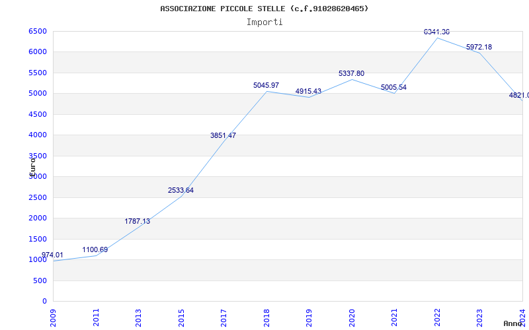Select the 2022 year on the x-axis
Viewport: 529px width, 330px height.
point(437,315)
